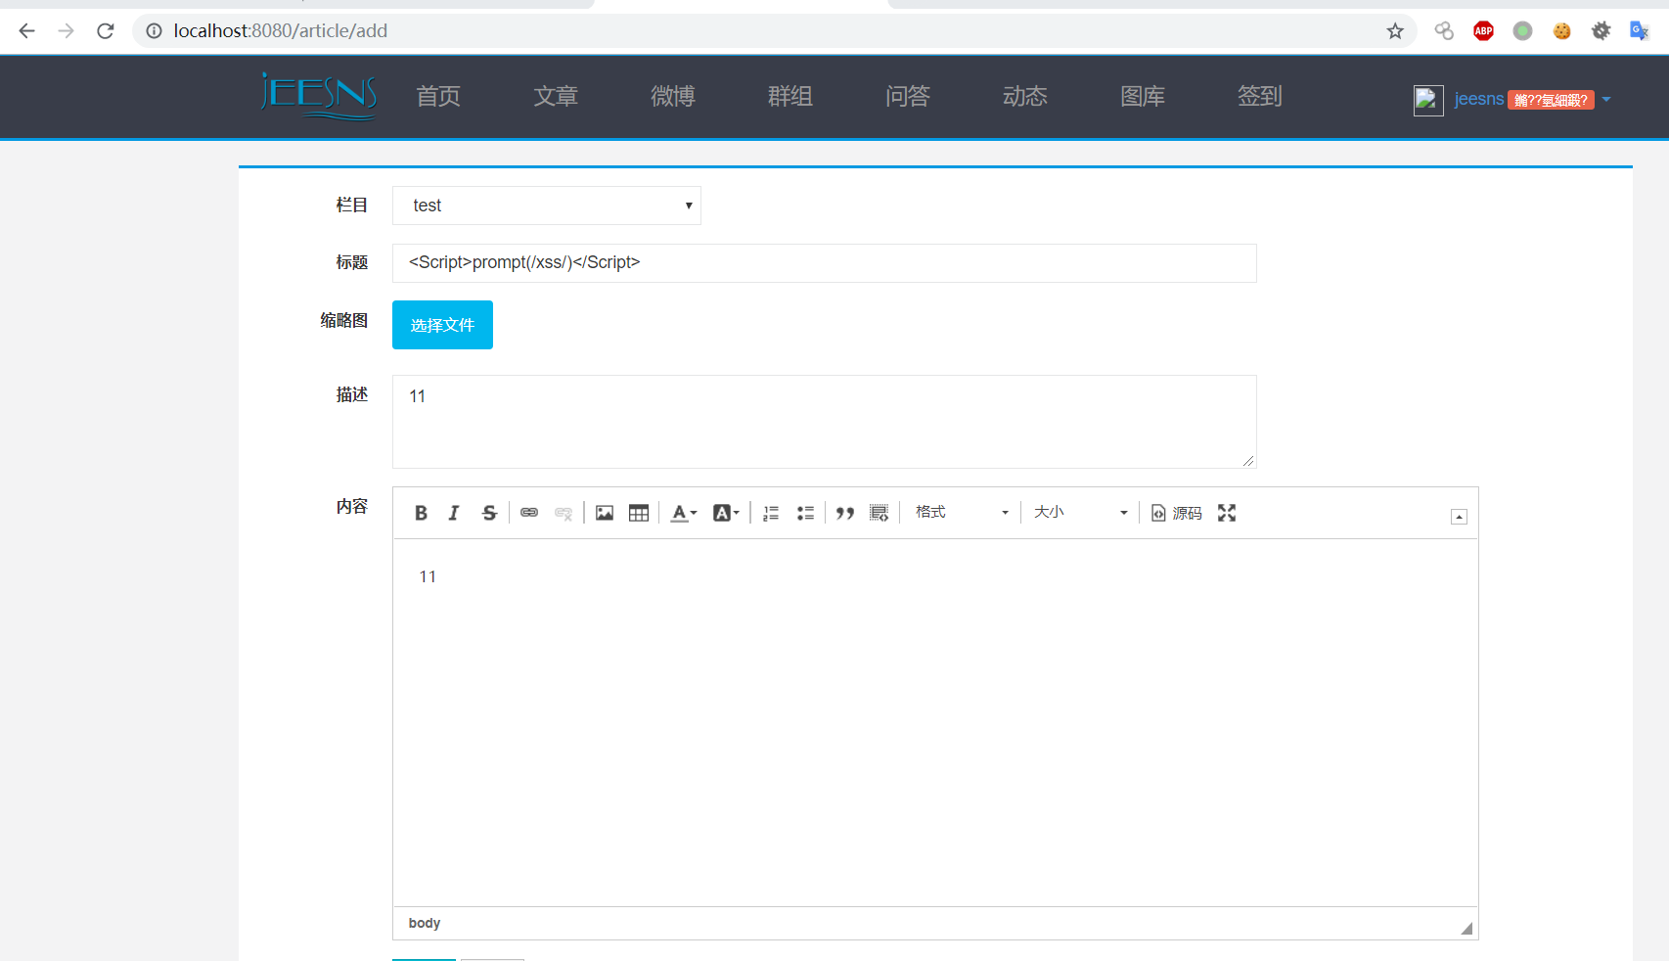Expand the 大小 font size dropdown
Viewport: 1669px width, 961px height.
pos(1081,513)
